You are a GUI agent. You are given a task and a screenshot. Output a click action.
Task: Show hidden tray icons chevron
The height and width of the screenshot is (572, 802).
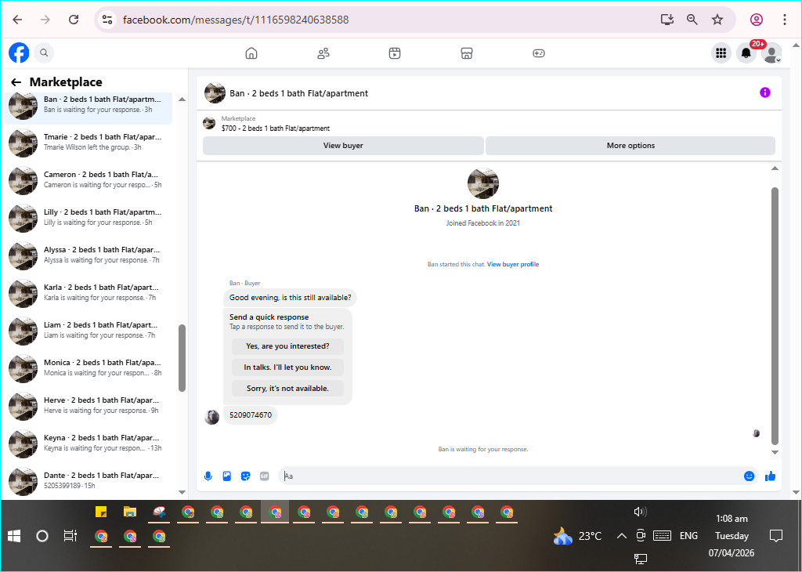pos(621,536)
